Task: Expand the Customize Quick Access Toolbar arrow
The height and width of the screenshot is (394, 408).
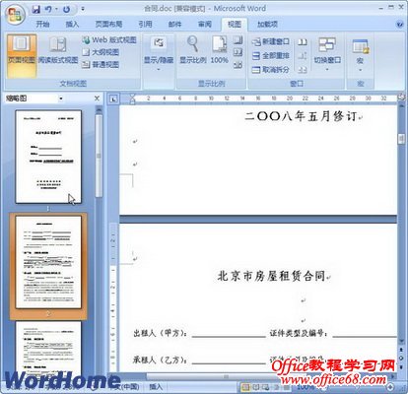Action: (x=83, y=9)
